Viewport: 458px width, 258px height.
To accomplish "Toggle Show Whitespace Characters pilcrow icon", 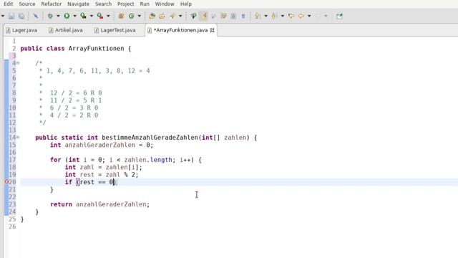I will pyautogui.click(x=243, y=16).
